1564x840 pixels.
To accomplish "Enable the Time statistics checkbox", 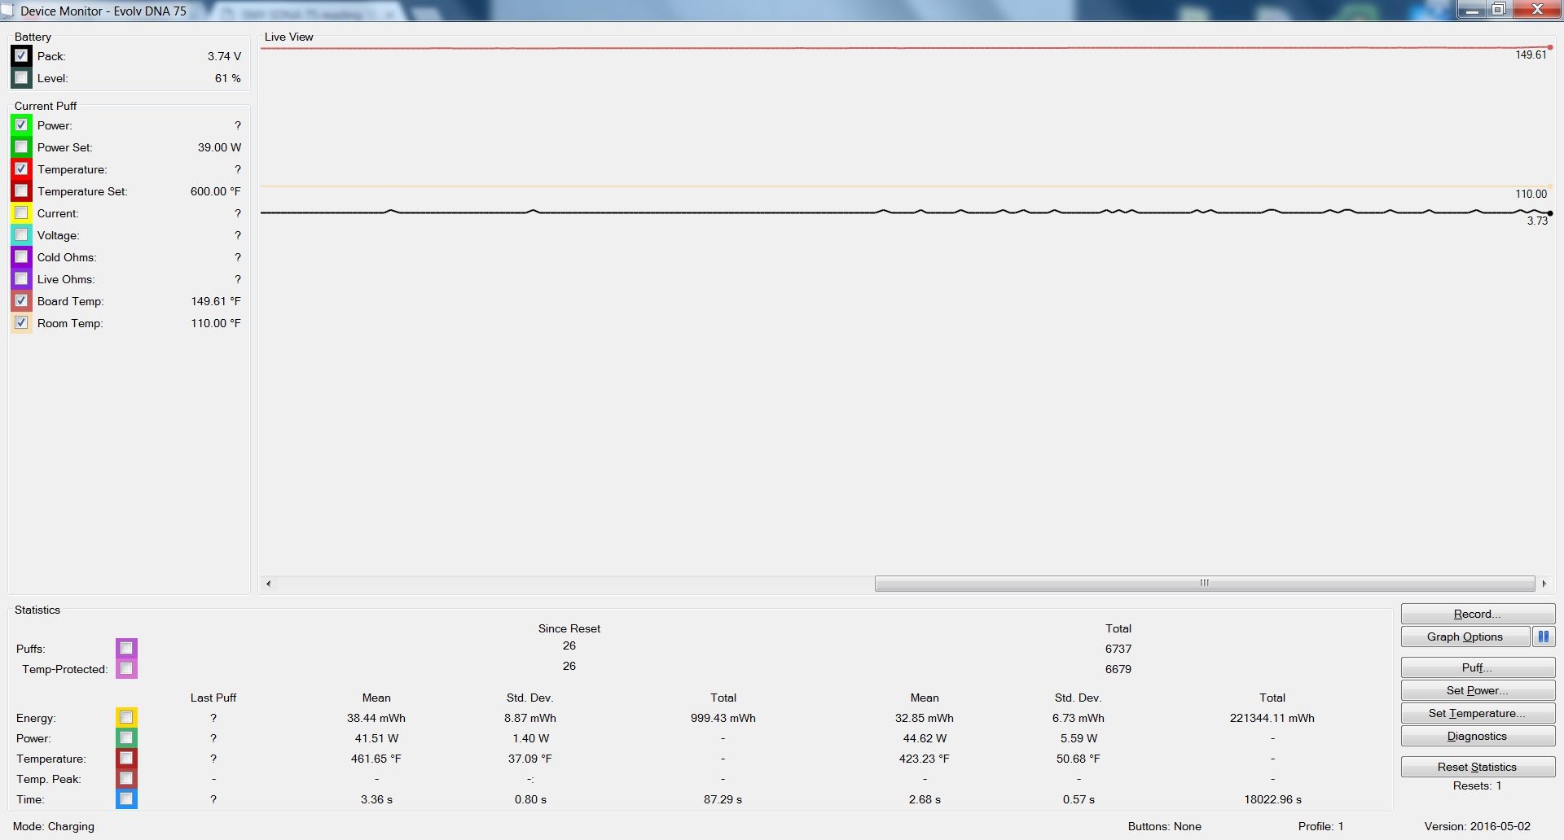I will pyautogui.click(x=126, y=799).
